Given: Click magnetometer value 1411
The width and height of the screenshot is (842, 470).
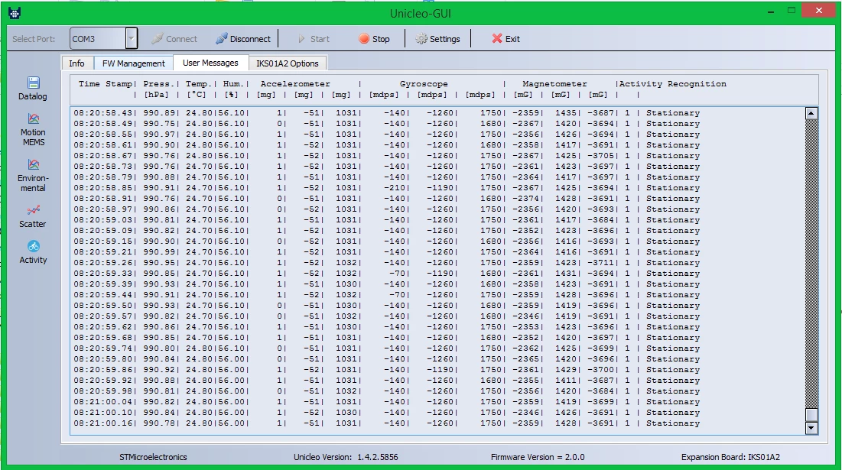Looking at the screenshot, I should click(x=566, y=380).
